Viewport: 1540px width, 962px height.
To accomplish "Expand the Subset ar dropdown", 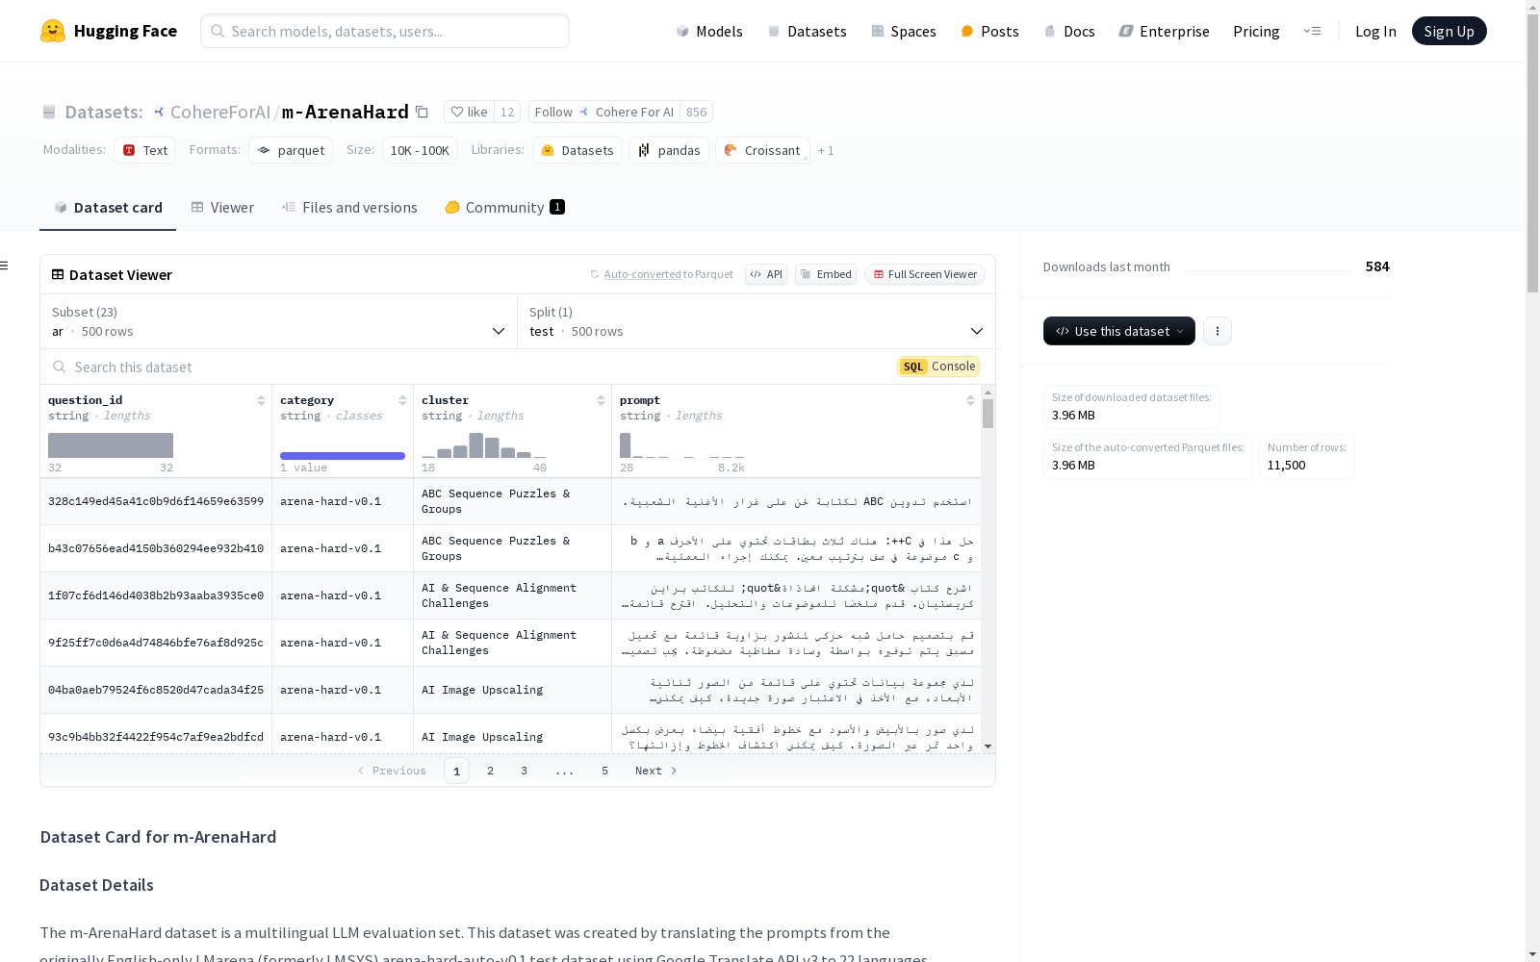I will [x=279, y=321].
